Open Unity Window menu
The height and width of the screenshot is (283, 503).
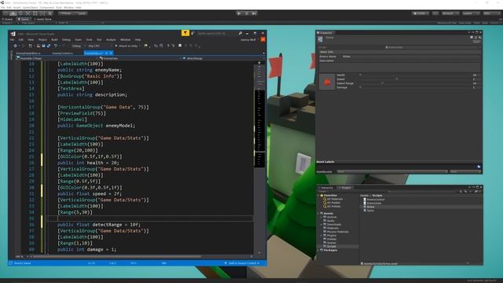[68, 7]
